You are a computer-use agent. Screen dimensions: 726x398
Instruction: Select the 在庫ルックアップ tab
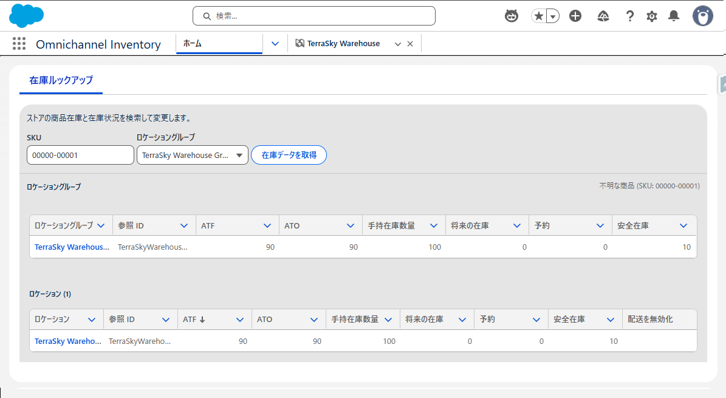point(61,80)
